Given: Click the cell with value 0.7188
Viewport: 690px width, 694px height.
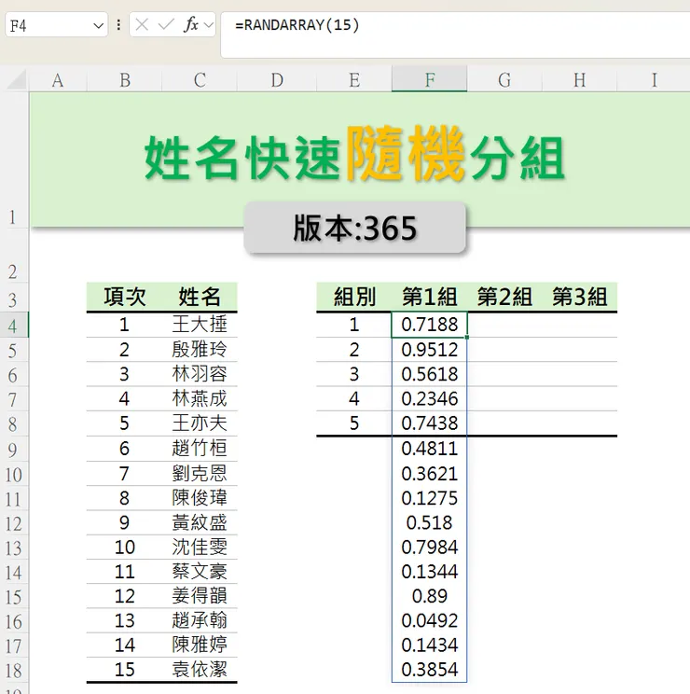Looking at the screenshot, I should 430,325.
